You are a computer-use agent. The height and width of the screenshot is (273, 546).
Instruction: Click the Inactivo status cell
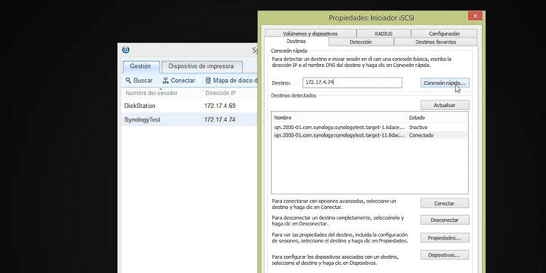(x=418, y=128)
